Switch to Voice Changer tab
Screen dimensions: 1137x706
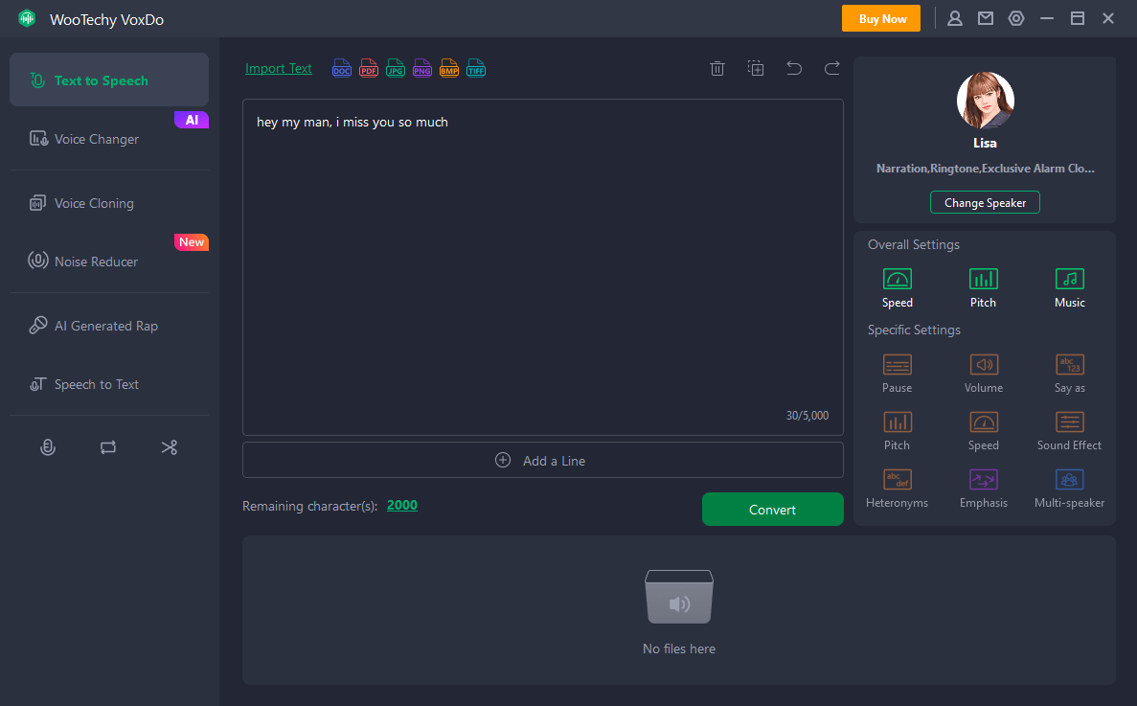pos(97,139)
